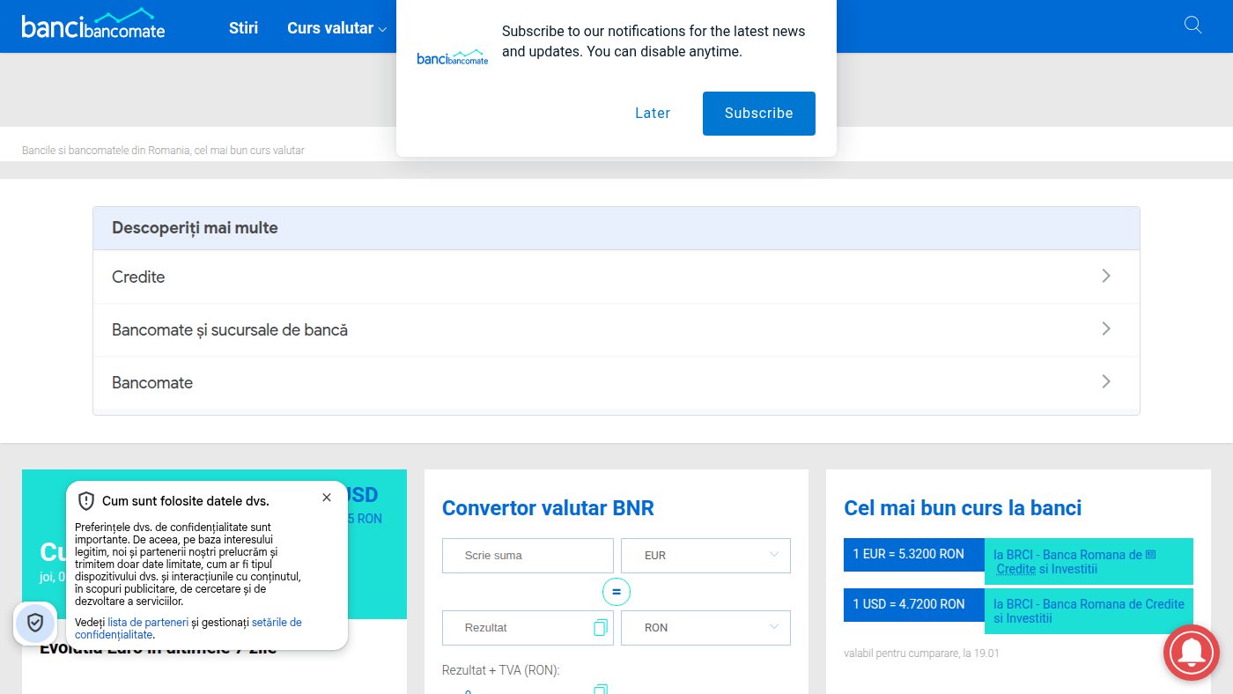
Task: Copy the Rezultat value with the copy icon
Action: point(601,628)
